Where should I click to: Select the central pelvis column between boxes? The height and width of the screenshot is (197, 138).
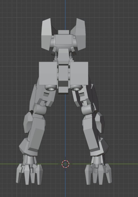click(x=63, y=79)
